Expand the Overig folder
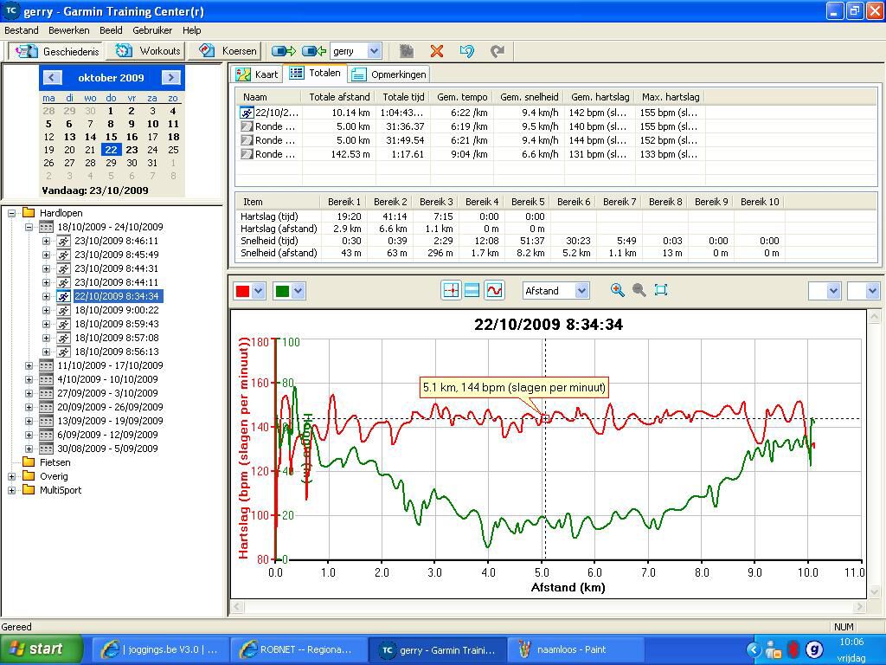Viewport: 886px width, 665px height. (11, 477)
